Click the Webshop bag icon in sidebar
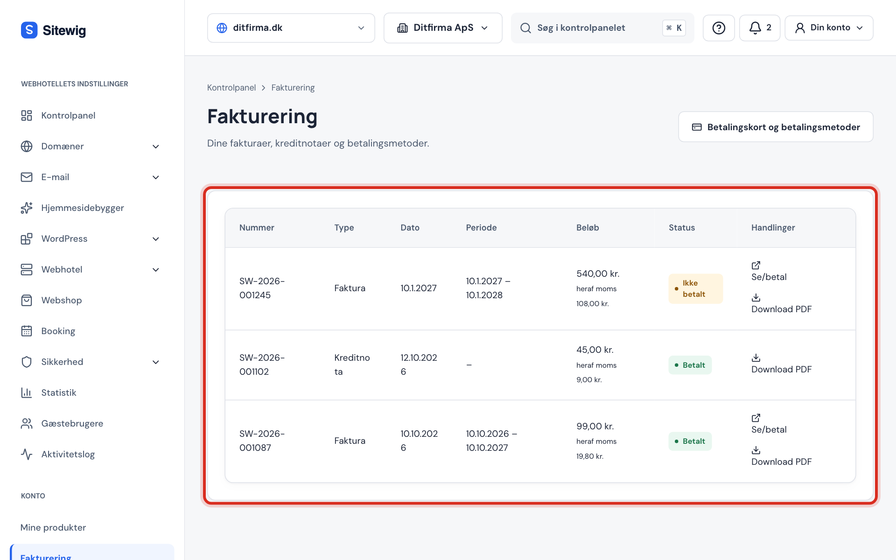This screenshot has width=896, height=560. [27, 301]
